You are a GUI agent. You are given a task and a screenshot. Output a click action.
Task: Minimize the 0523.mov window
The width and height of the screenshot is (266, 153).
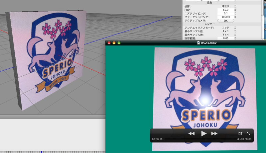[114, 43]
